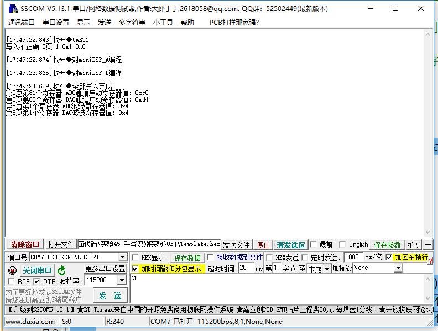Open the 末尾 byte position dropdown
This screenshot has width=438, height=331.
[326, 269]
